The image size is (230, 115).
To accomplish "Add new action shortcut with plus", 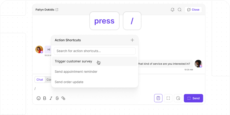I will 132,40.
